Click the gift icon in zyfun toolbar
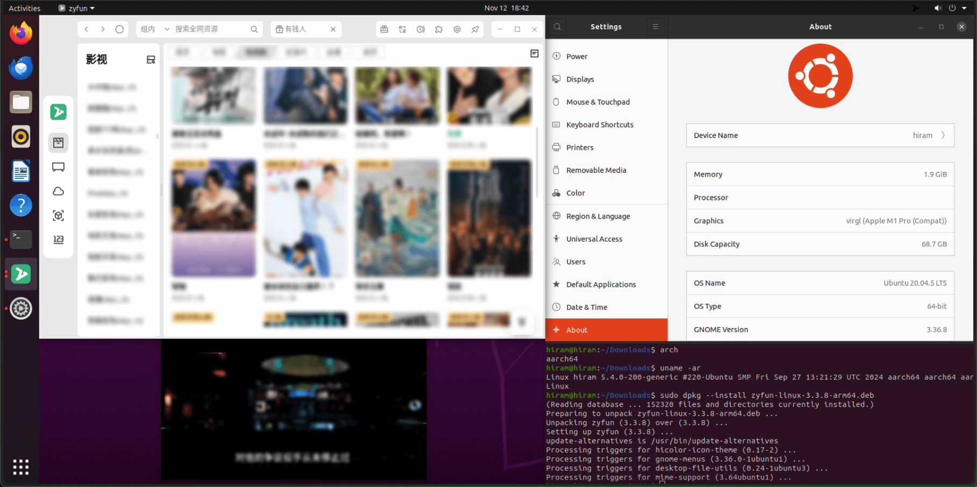This screenshot has height=487, width=977. tap(384, 30)
